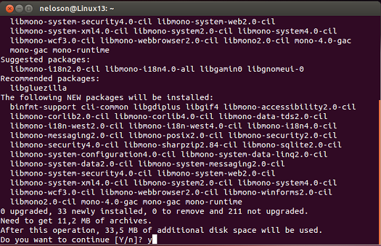This screenshot has width=381, height=246.
Task: Close the terminal window with red button
Action: tap(10, 9)
